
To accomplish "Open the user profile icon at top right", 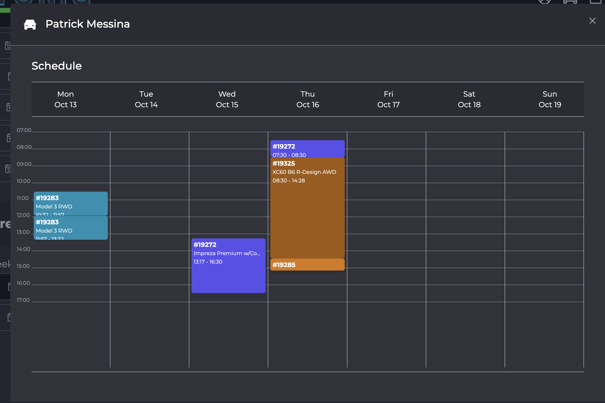I will tap(545, 2).
